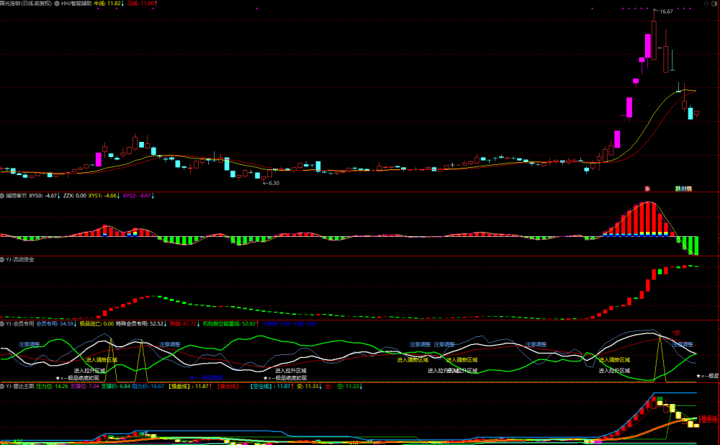This screenshot has height=445, width=720.
Task: Select the YJ-雷达主图 indicator panel title
Action: click(x=20, y=386)
